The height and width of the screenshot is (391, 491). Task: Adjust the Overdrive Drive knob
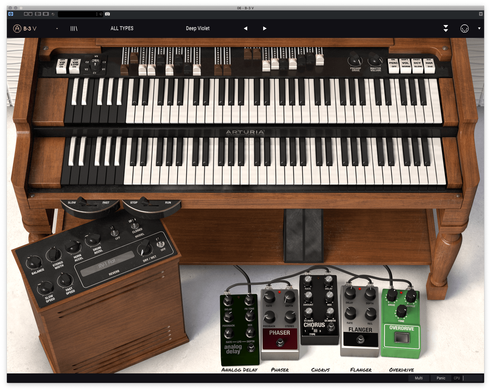392,296
